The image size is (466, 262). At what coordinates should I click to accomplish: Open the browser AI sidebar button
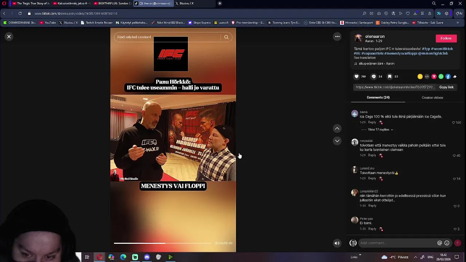[x=459, y=13]
